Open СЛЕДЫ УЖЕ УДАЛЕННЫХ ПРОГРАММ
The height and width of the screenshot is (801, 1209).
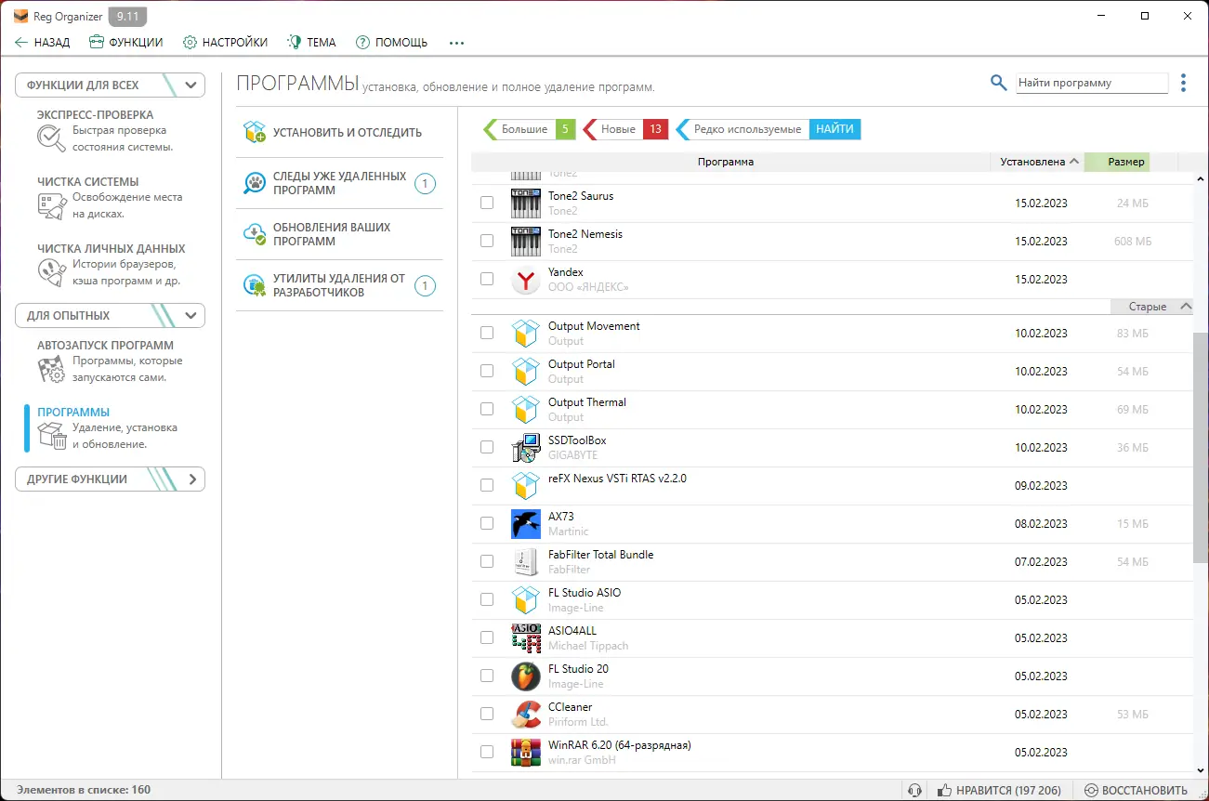click(339, 183)
